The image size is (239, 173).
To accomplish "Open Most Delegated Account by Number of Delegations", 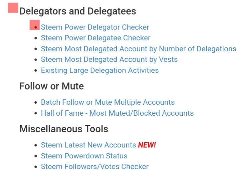I will 139,49.
